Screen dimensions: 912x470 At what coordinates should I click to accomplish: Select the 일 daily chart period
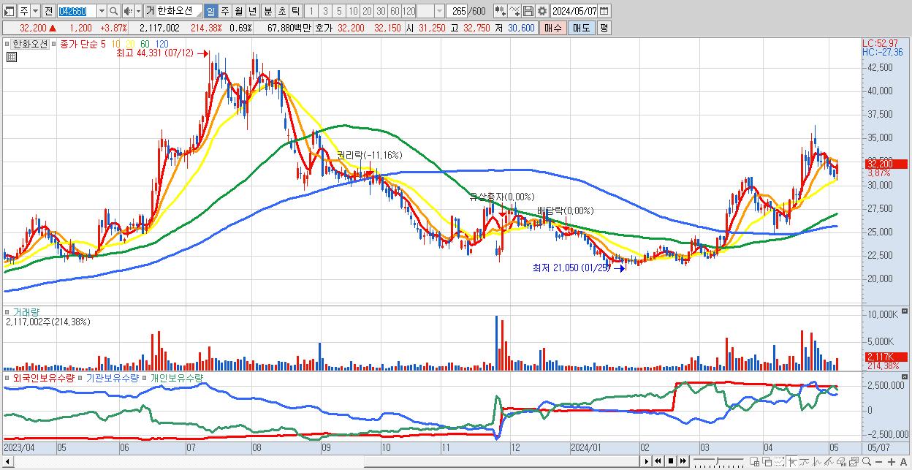[210, 11]
